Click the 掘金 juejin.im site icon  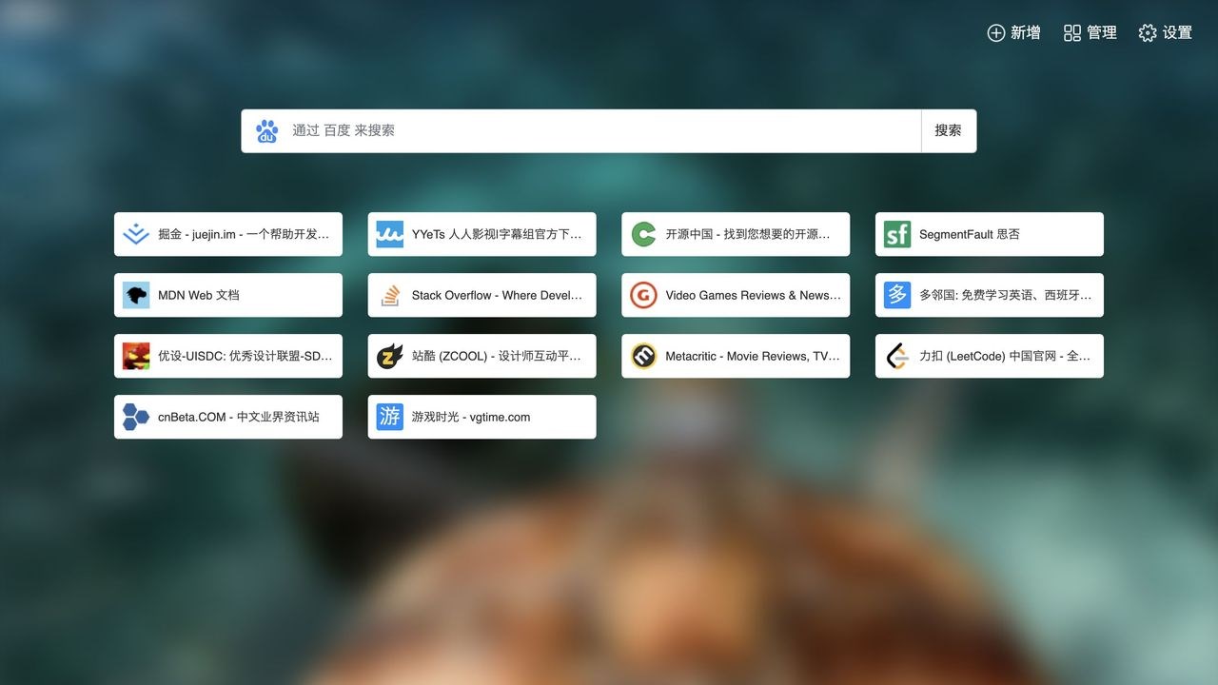136,234
